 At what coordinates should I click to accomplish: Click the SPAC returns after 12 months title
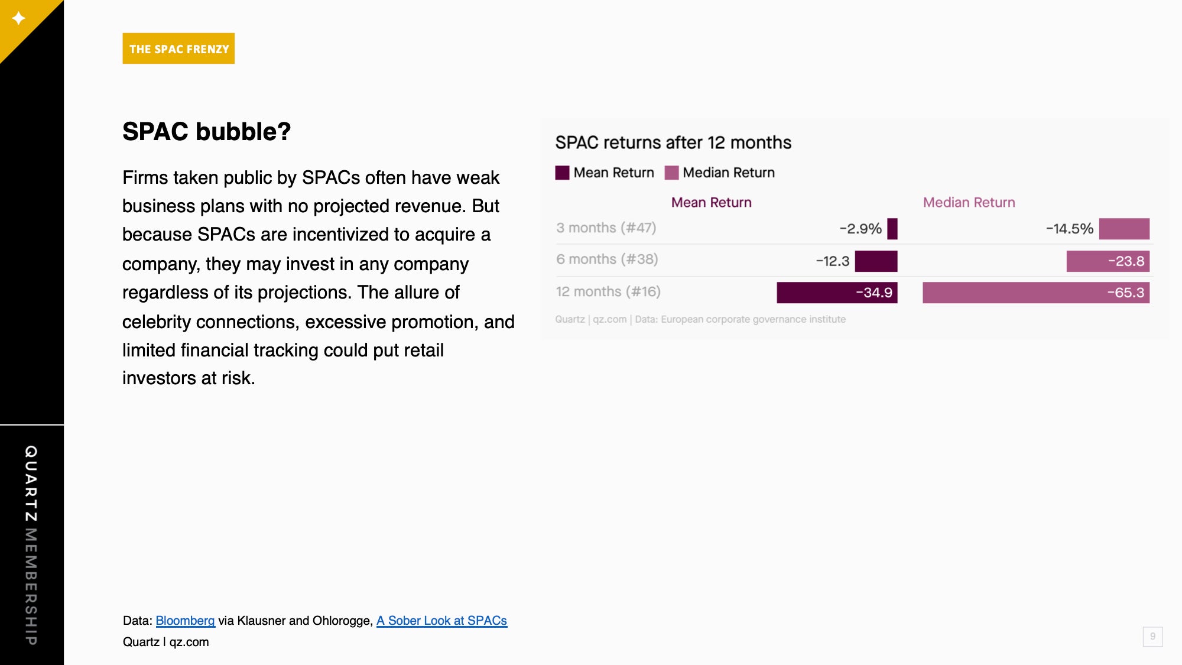(673, 142)
